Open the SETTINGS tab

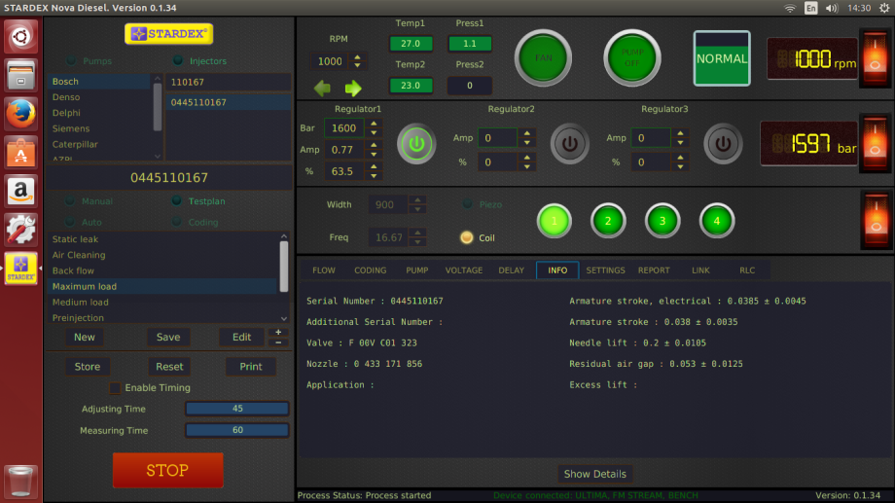(x=605, y=270)
